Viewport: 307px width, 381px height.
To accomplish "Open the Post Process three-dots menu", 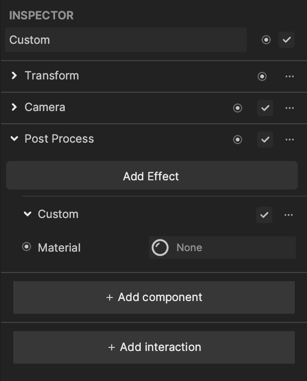I will coord(289,140).
